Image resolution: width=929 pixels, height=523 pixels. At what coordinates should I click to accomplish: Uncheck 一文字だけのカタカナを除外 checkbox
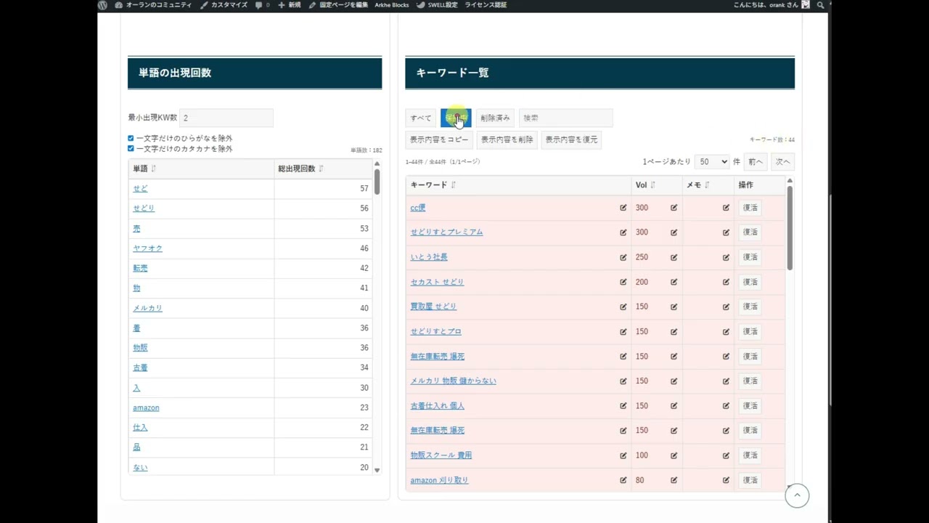131,149
